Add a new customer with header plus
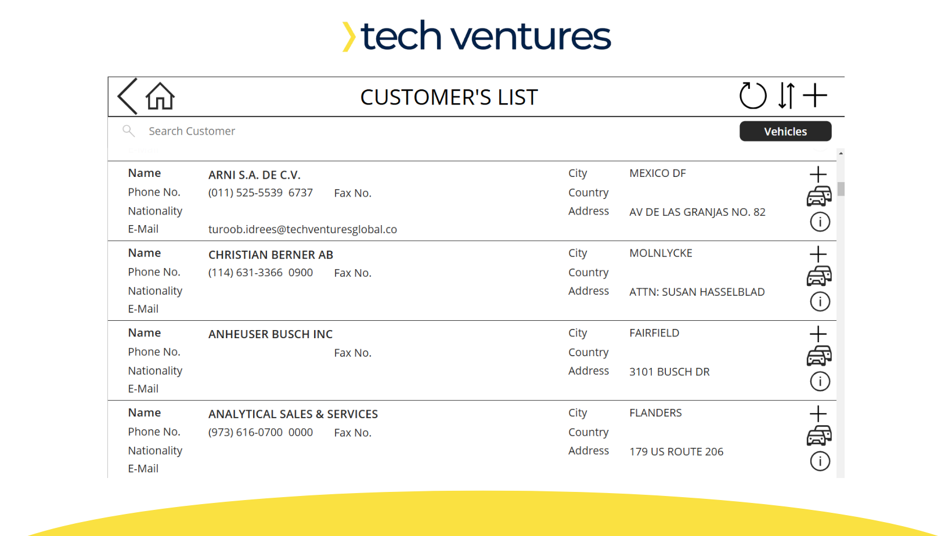 click(816, 96)
